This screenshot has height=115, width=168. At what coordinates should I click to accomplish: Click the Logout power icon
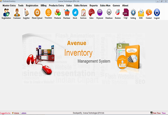coord(157,14)
